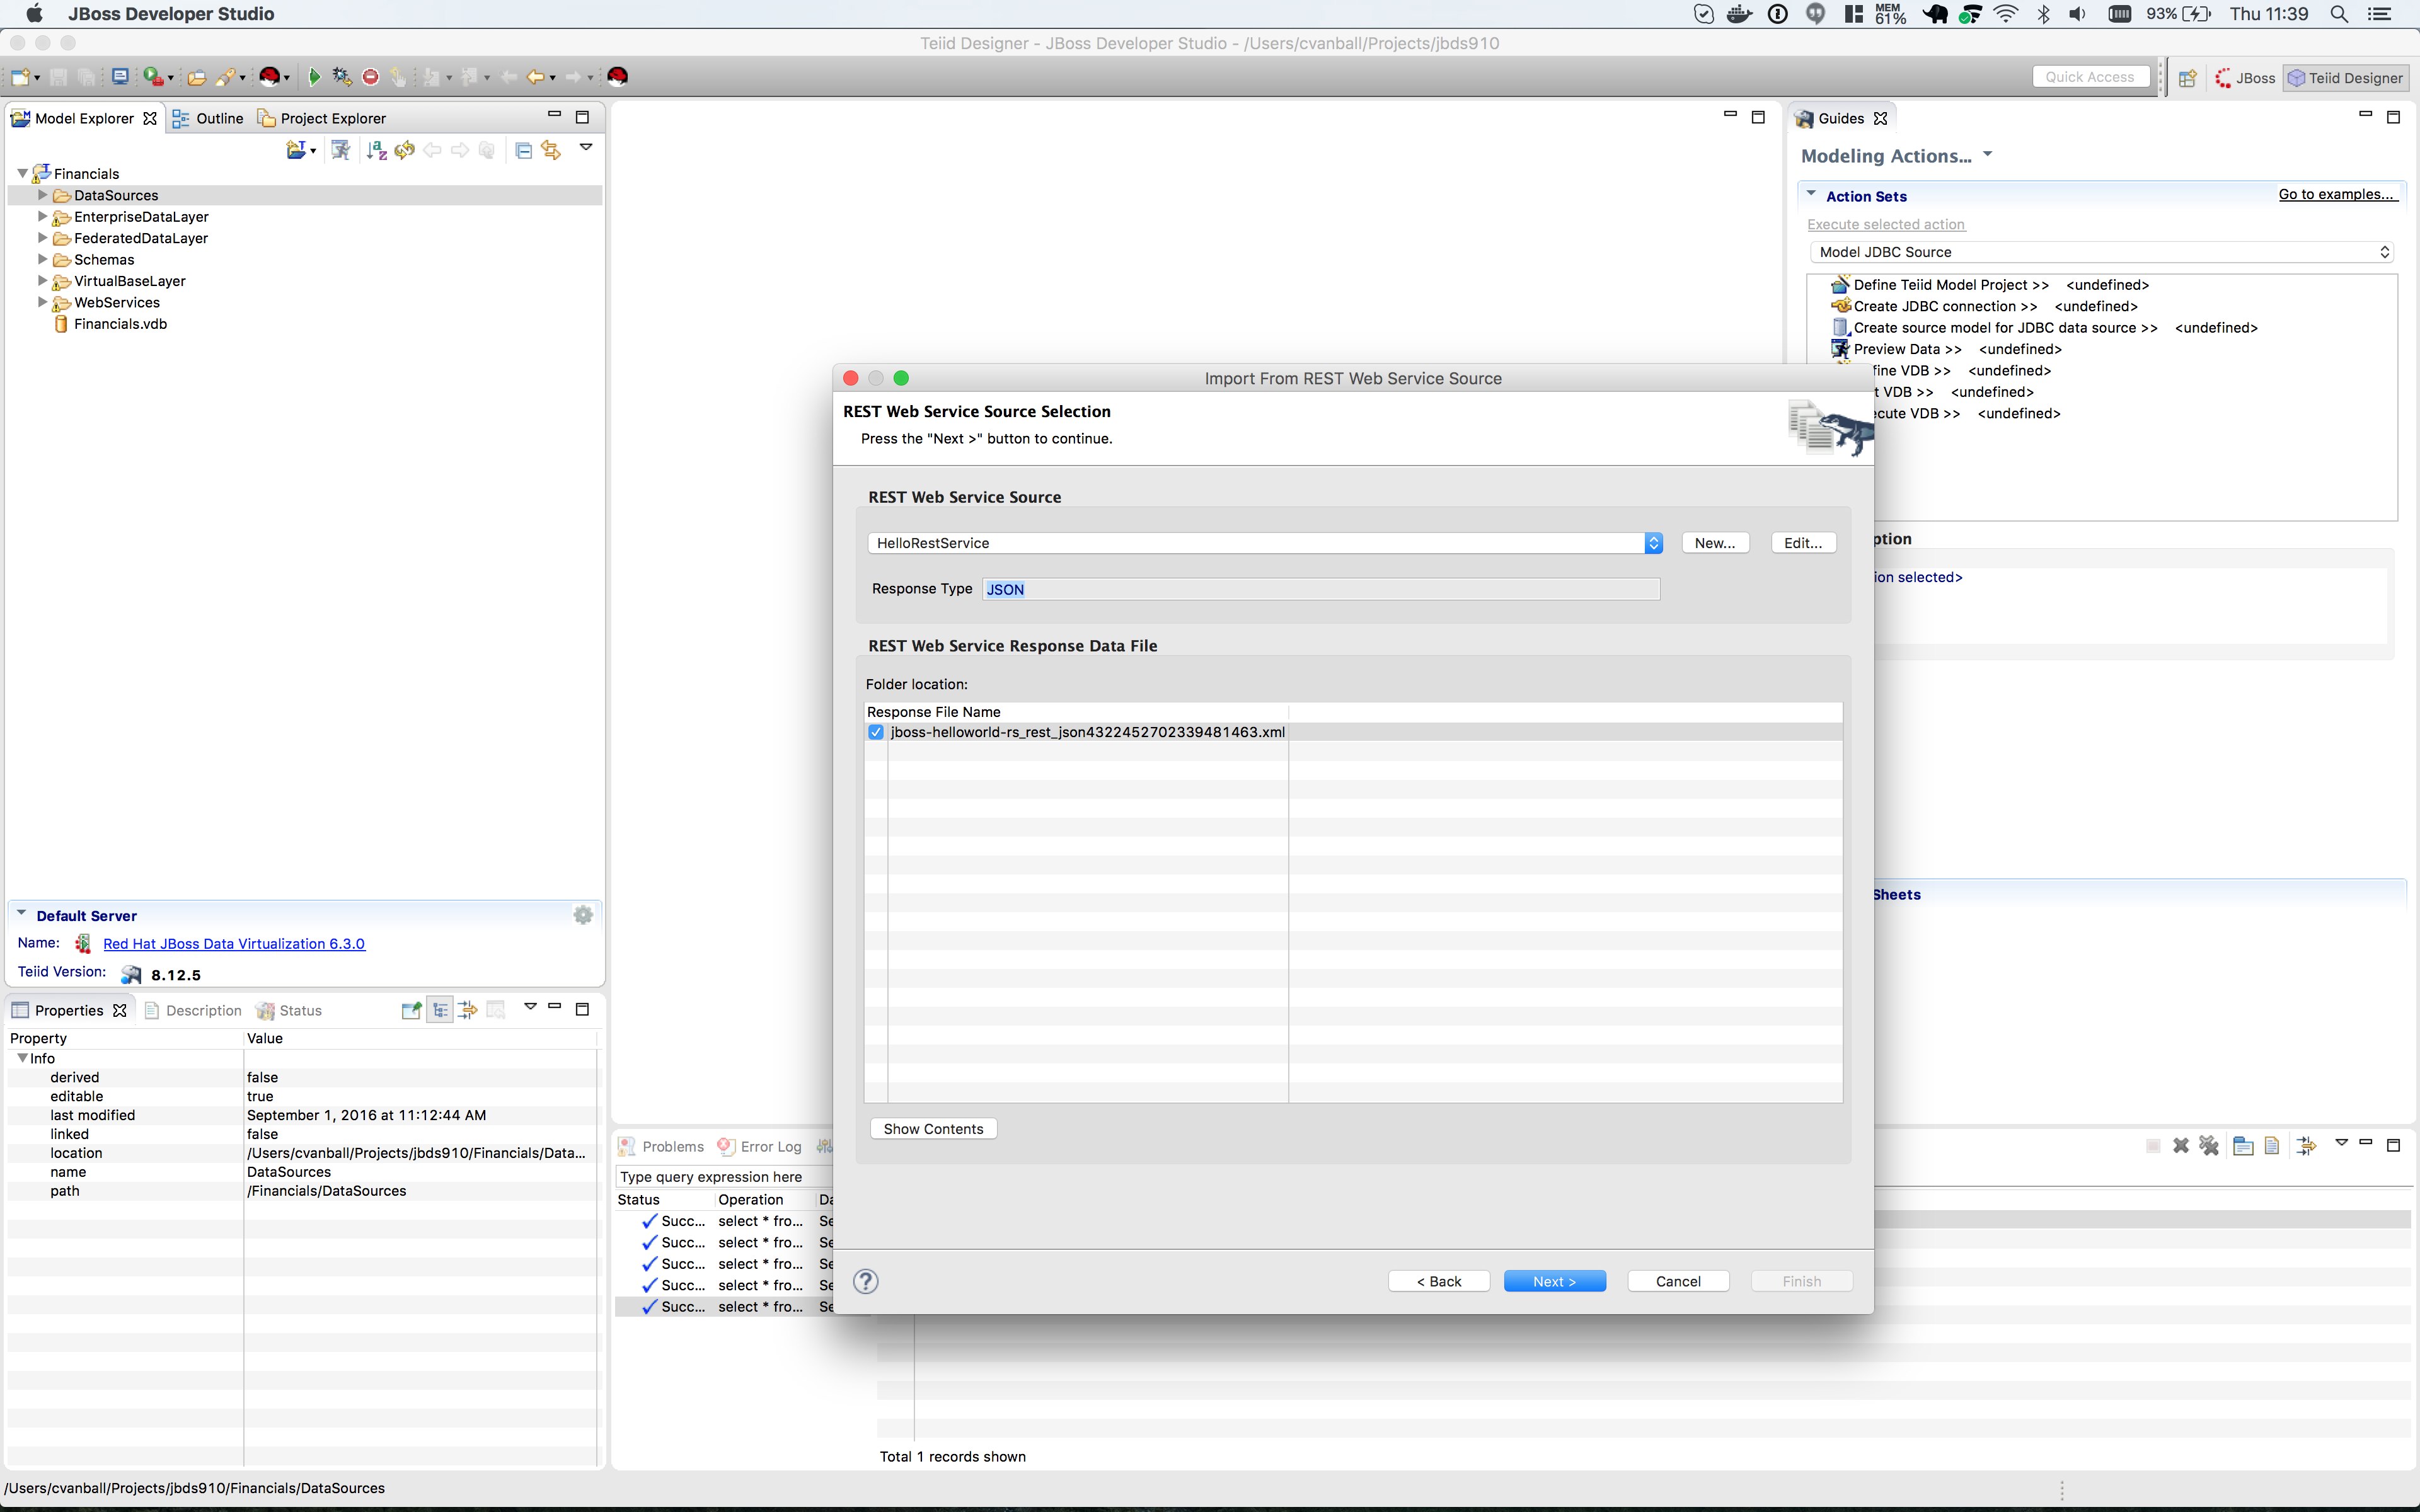Open Red Hat JBoss Data Virtualization 6.3.0 link

pyautogui.click(x=234, y=943)
